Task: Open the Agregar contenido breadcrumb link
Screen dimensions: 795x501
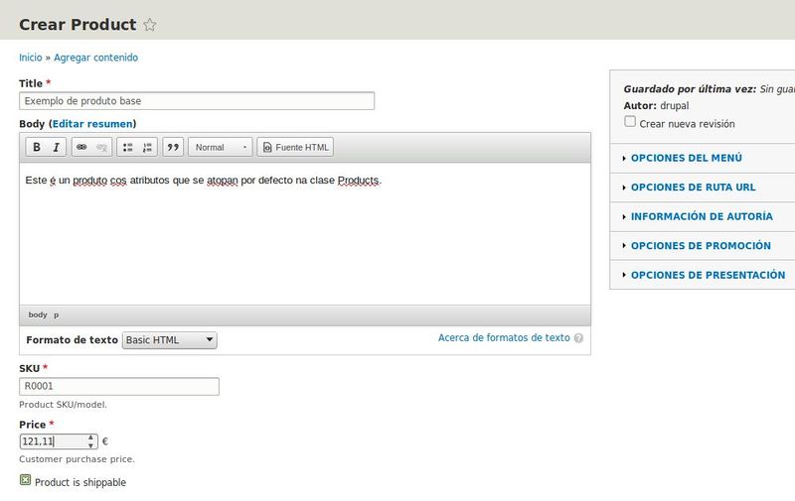Action: coord(95,58)
